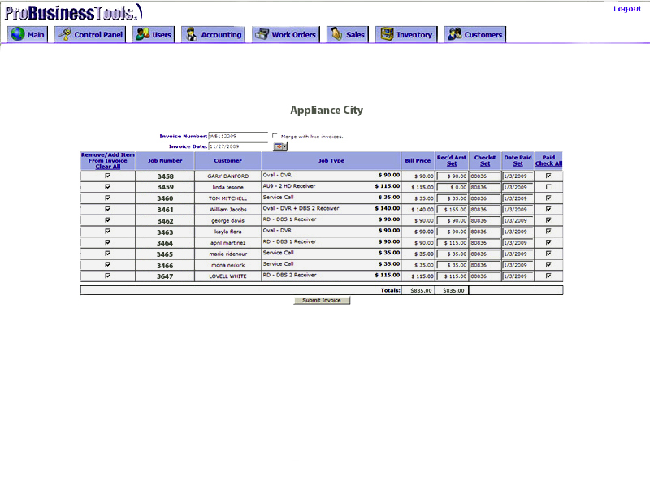Uncheck the Paid box for GARY DANFORD
The width and height of the screenshot is (650, 478).
(548, 176)
